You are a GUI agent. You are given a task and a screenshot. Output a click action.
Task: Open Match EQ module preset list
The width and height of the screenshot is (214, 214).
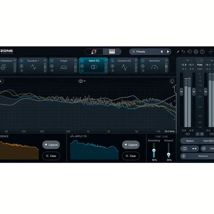coord(82,70)
